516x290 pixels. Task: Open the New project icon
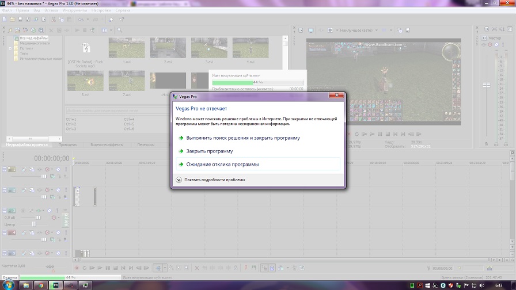click(x=5, y=20)
